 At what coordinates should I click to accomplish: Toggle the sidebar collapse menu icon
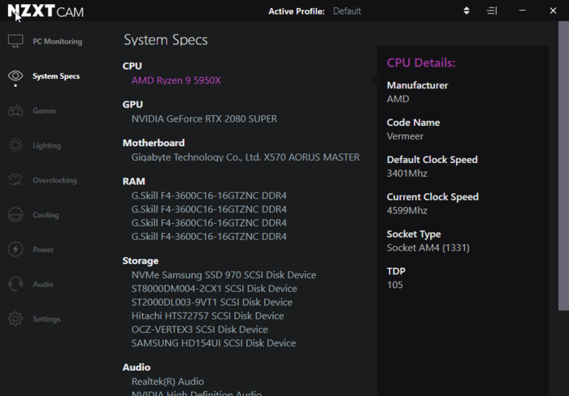tap(492, 11)
